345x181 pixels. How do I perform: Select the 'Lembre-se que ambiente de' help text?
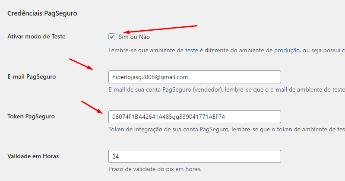tap(227, 51)
